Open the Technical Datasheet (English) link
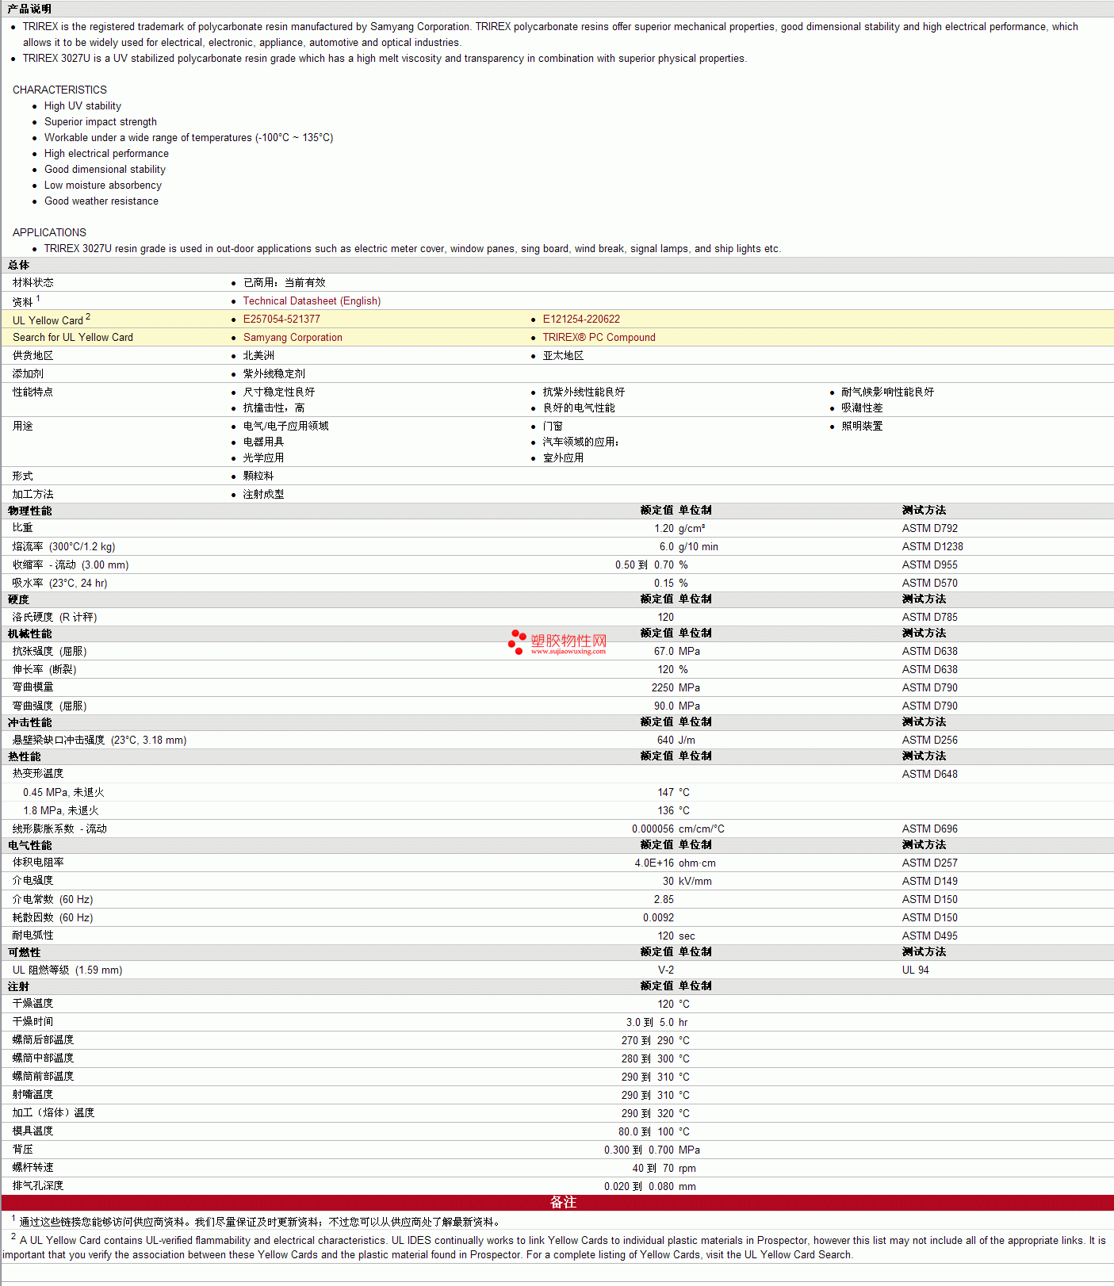This screenshot has height=1286, width=1114. coord(312,301)
